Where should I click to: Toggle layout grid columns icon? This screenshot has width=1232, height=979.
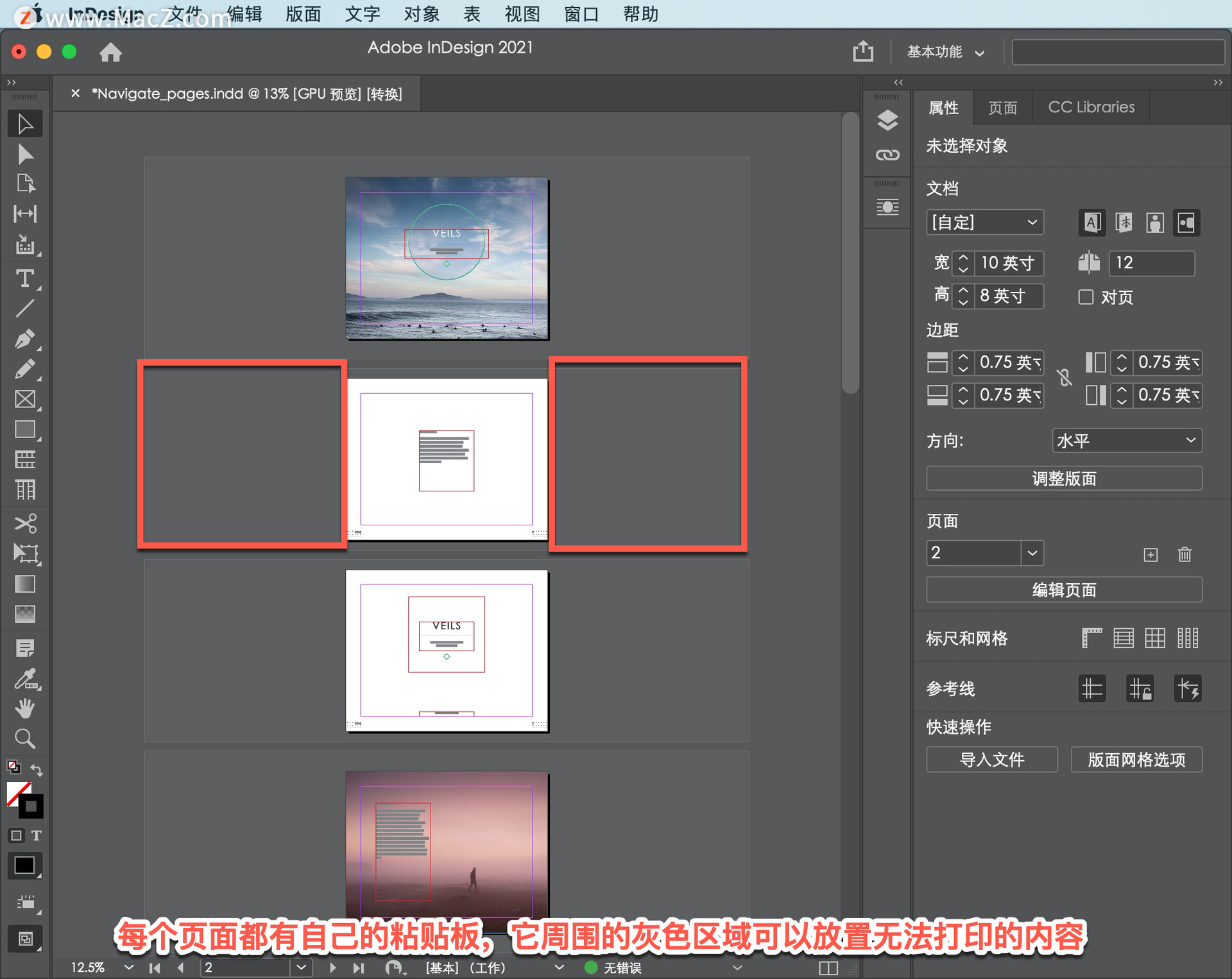coord(1188,638)
